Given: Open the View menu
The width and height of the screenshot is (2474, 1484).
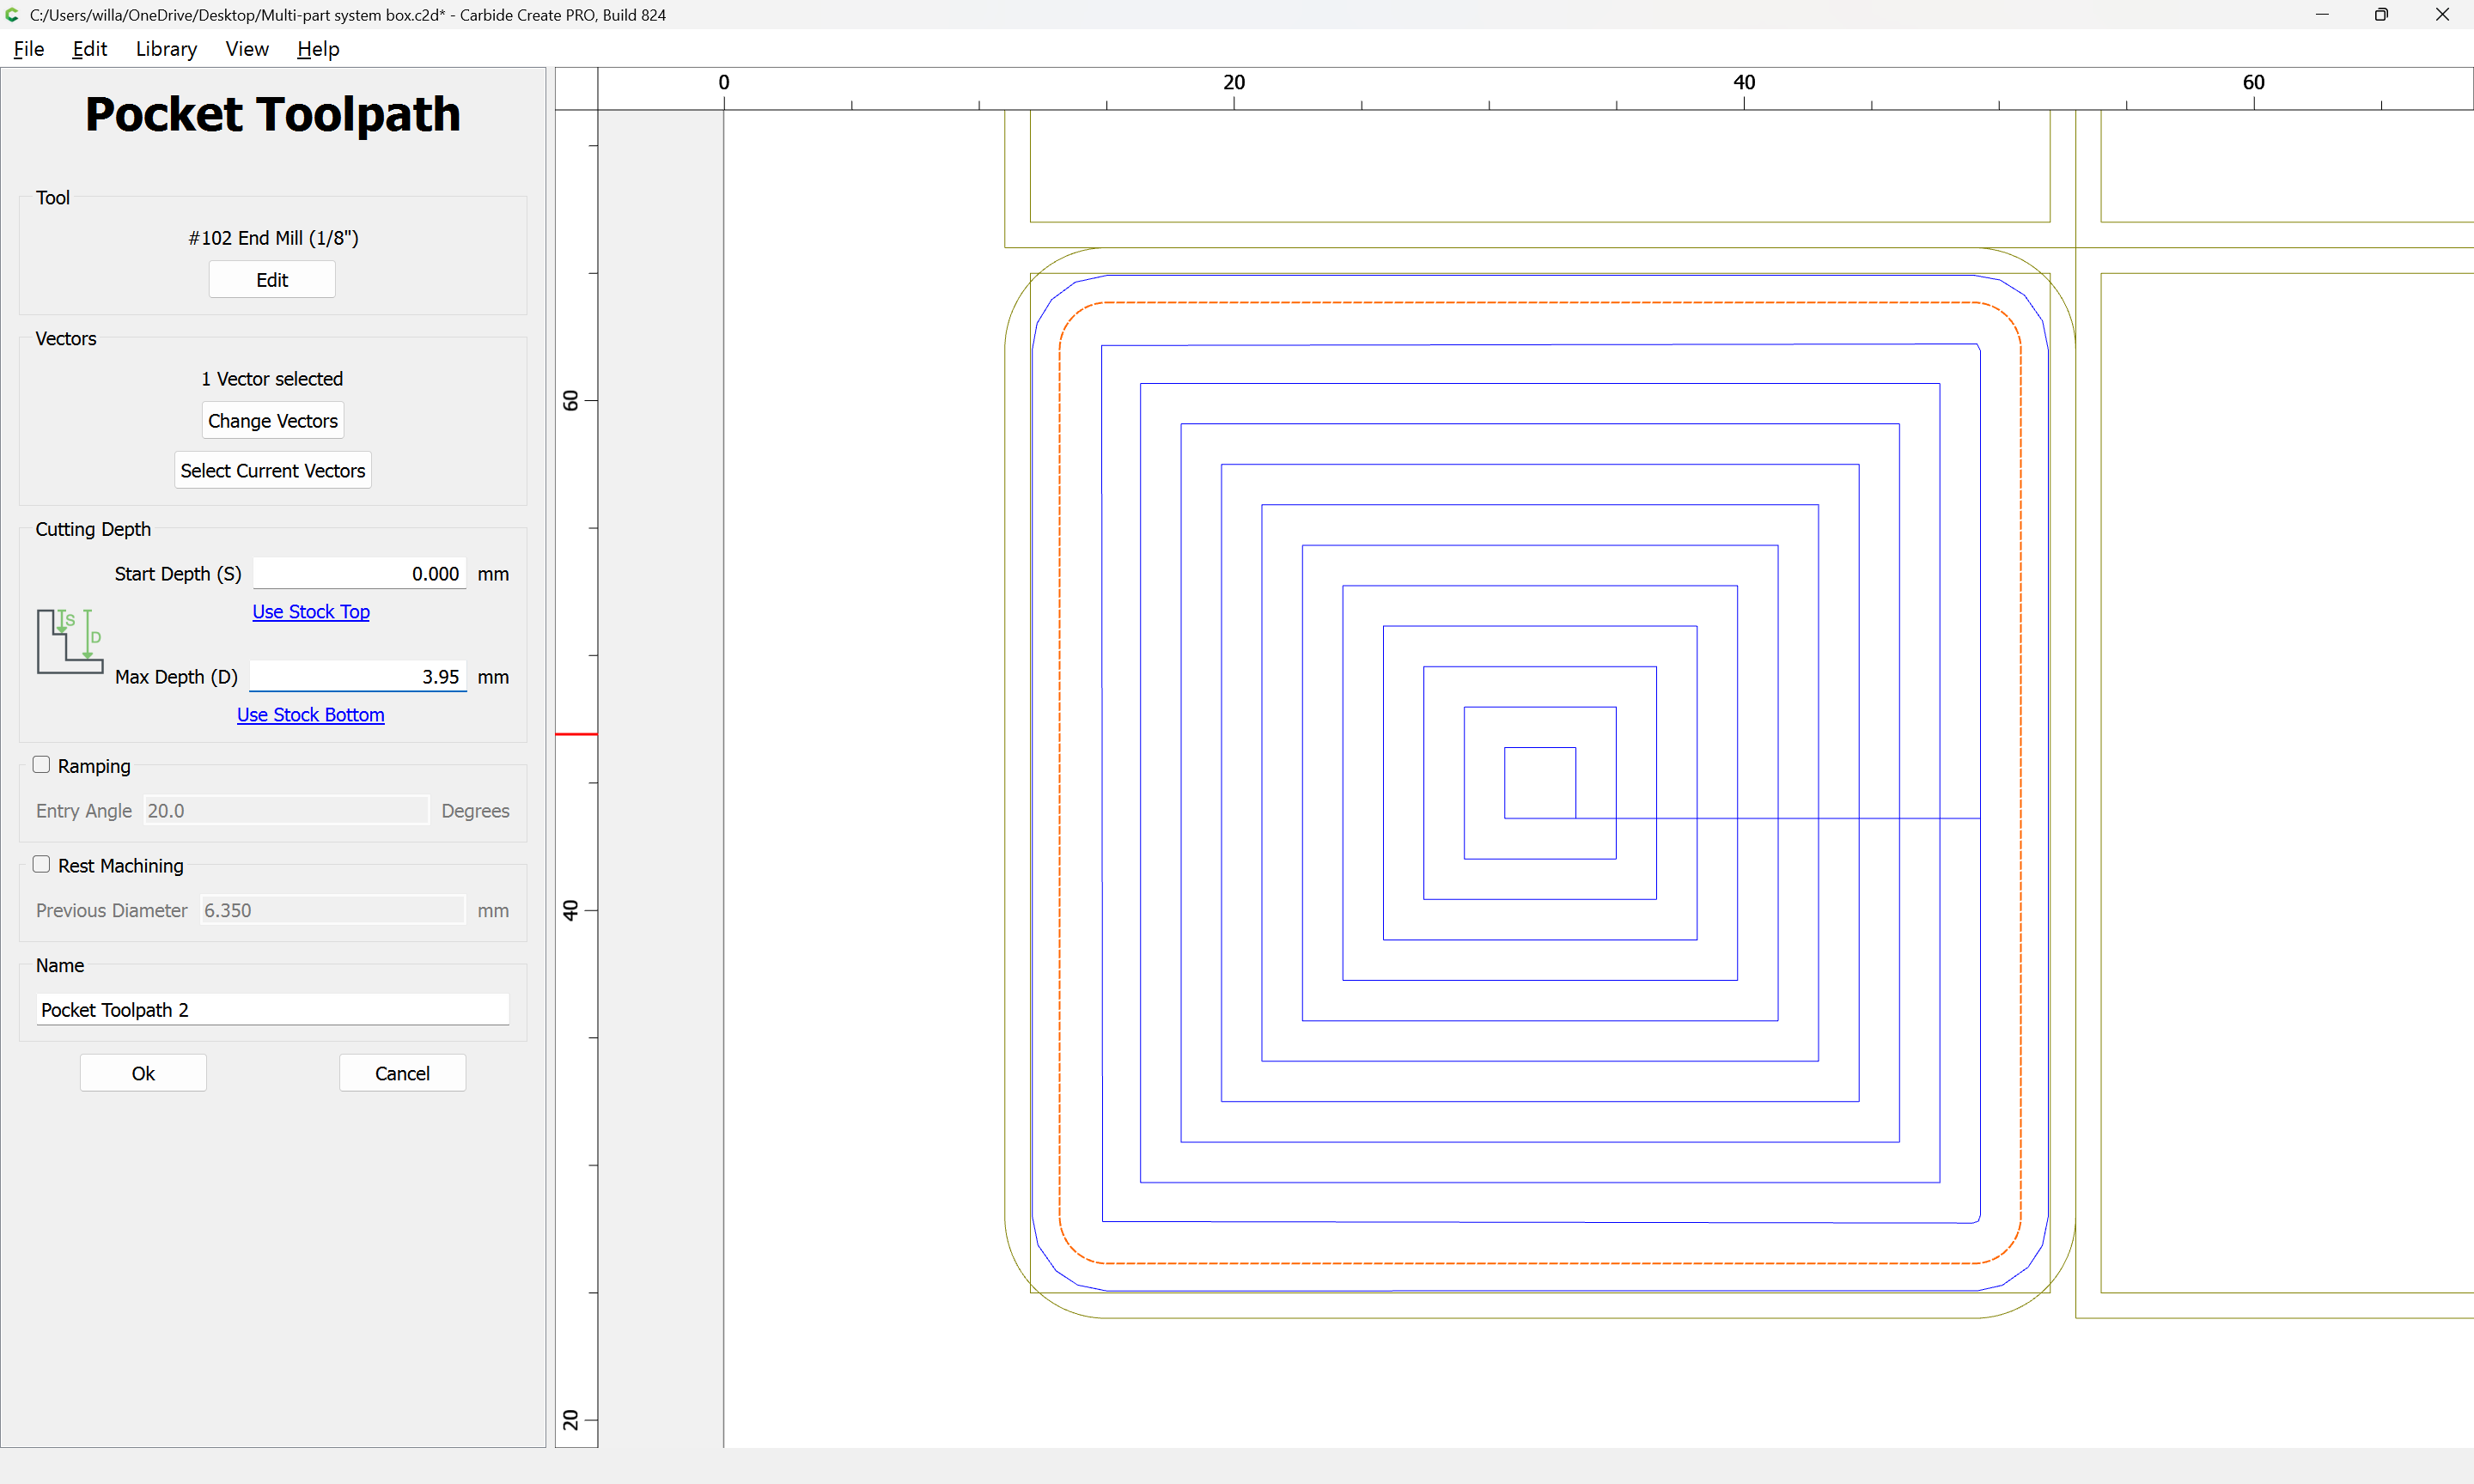Looking at the screenshot, I should (x=247, y=49).
